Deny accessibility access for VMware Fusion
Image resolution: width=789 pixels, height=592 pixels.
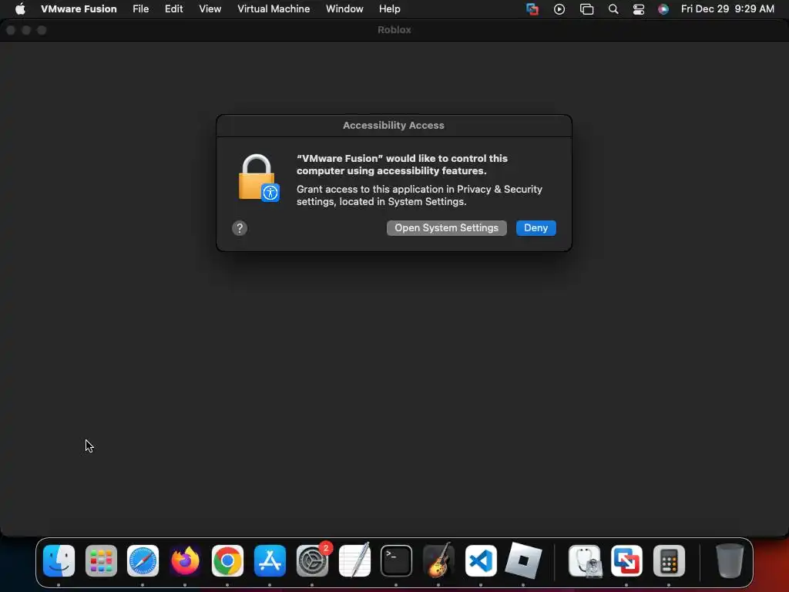(x=536, y=228)
